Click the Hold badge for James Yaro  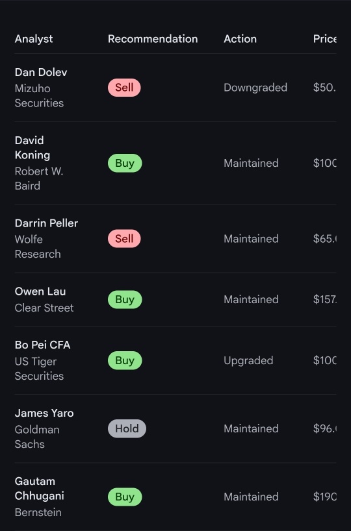point(127,428)
